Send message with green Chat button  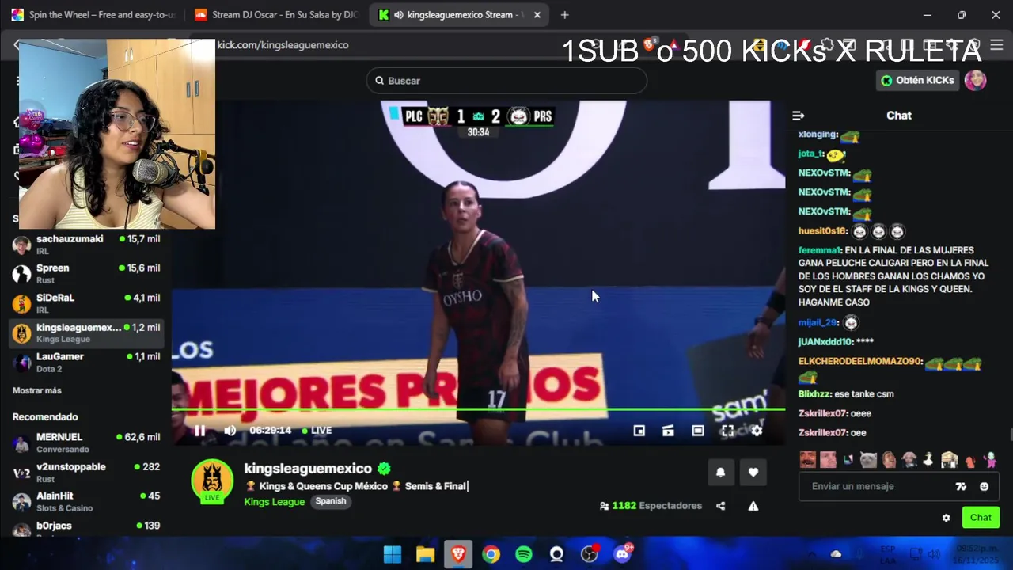[981, 518]
